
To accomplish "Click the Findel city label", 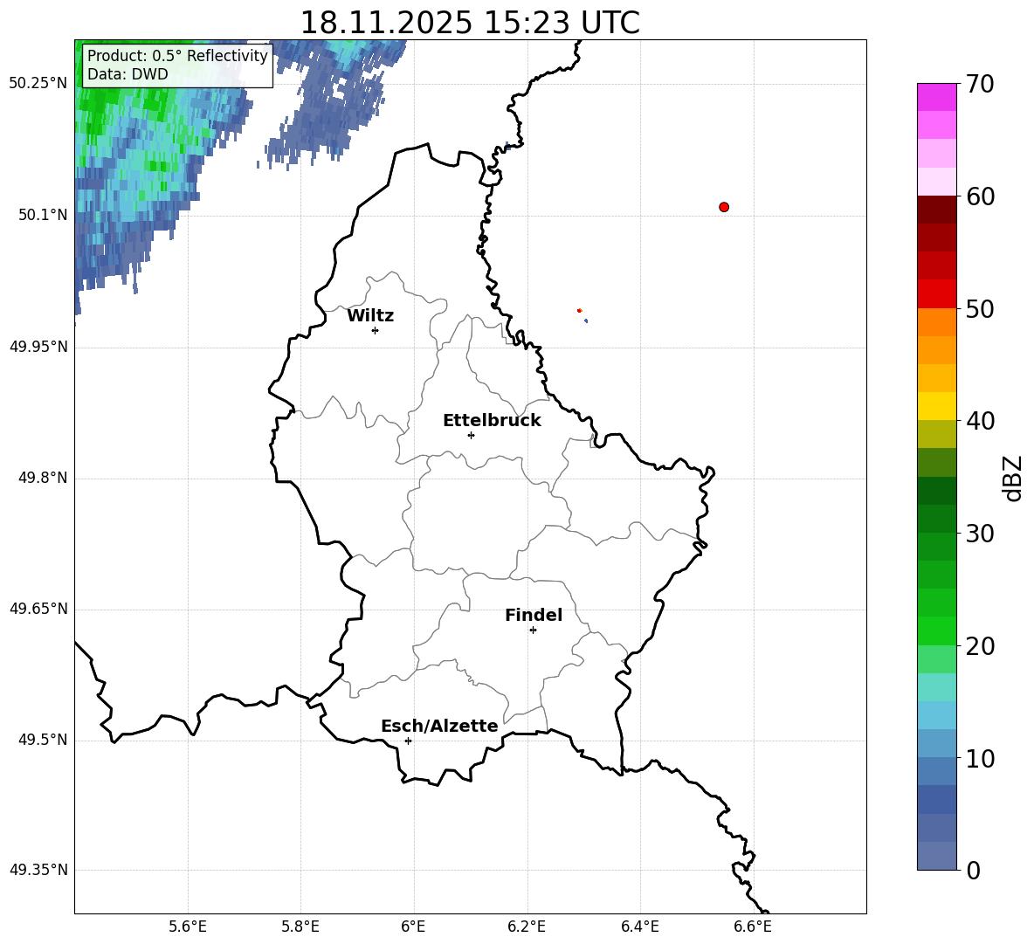I will pos(534,615).
